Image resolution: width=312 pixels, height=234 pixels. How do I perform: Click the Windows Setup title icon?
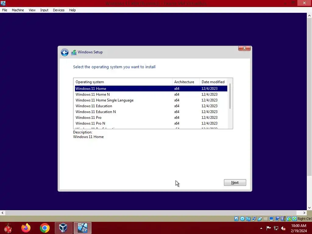(74, 52)
